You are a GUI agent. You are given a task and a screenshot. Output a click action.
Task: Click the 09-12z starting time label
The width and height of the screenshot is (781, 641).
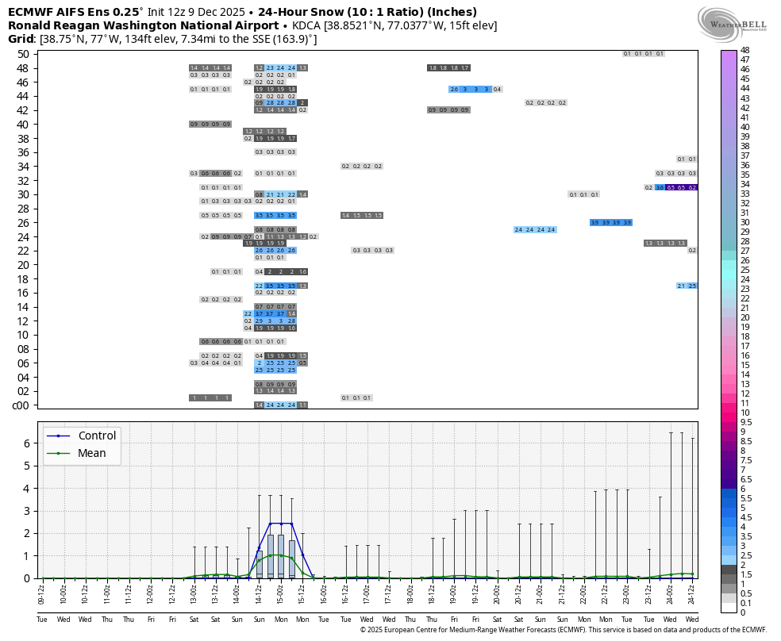pos(42,592)
